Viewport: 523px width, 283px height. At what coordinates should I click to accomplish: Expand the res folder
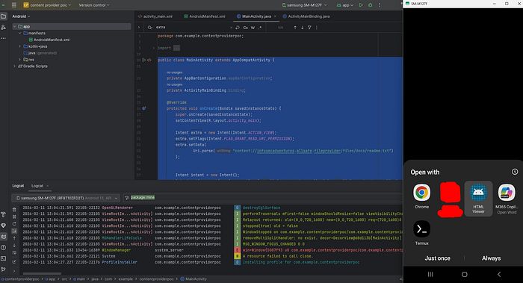coord(19,59)
